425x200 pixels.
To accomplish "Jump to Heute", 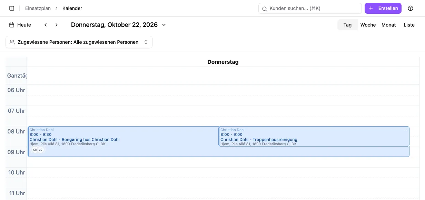I will tap(20, 25).
